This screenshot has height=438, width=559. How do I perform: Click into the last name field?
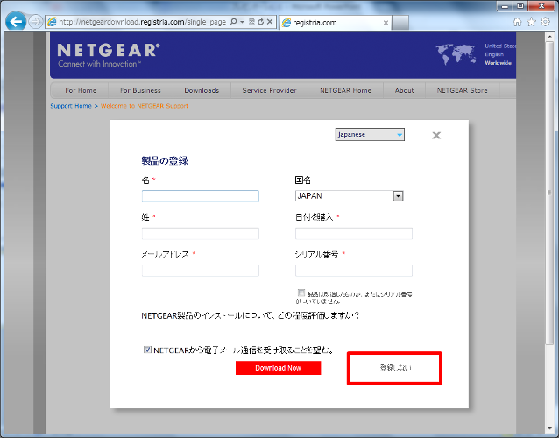click(201, 234)
